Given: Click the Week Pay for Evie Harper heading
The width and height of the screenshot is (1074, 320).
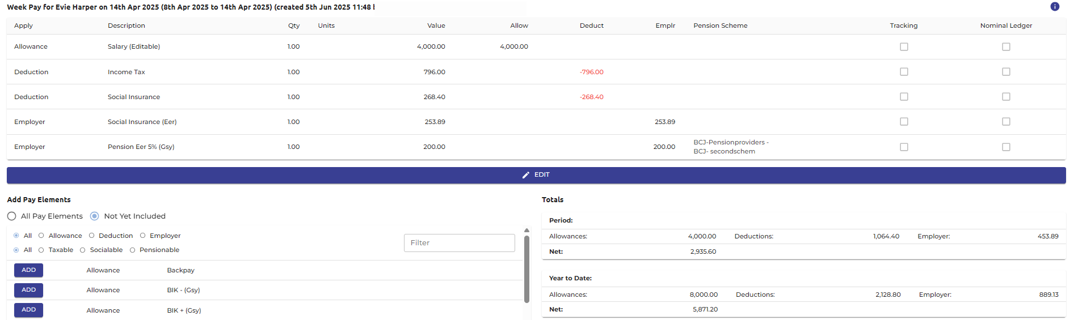Looking at the screenshot, I should (191, 7).
